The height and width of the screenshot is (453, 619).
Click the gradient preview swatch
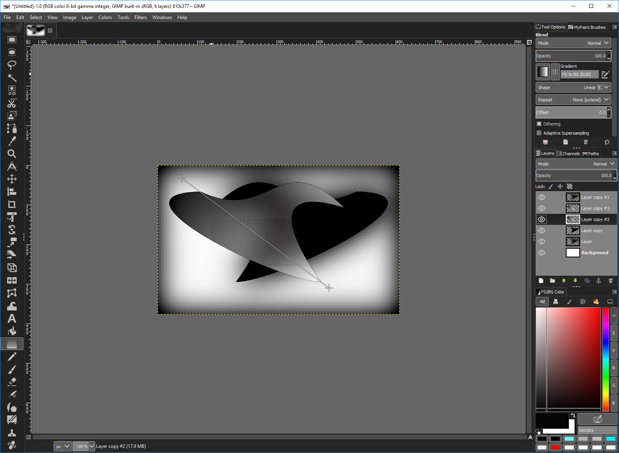(543, 72)
